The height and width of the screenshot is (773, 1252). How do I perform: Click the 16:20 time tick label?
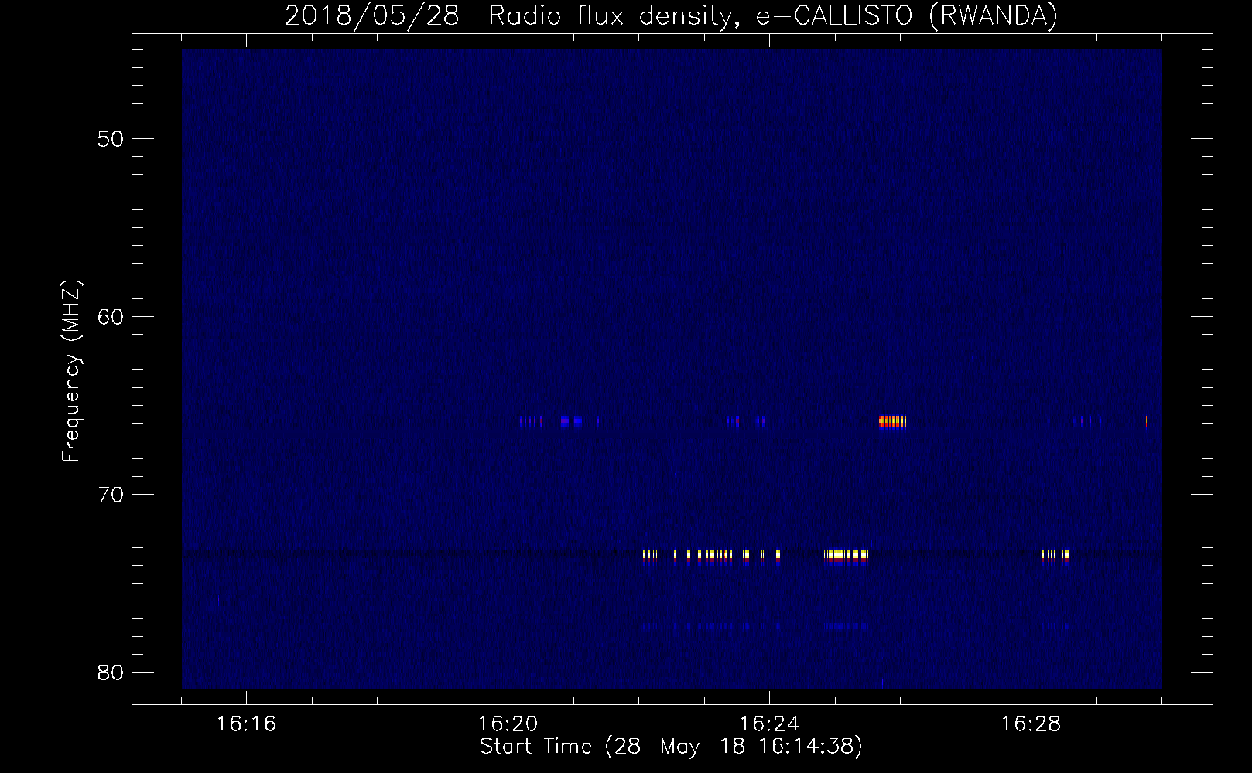tap(508, 724)
